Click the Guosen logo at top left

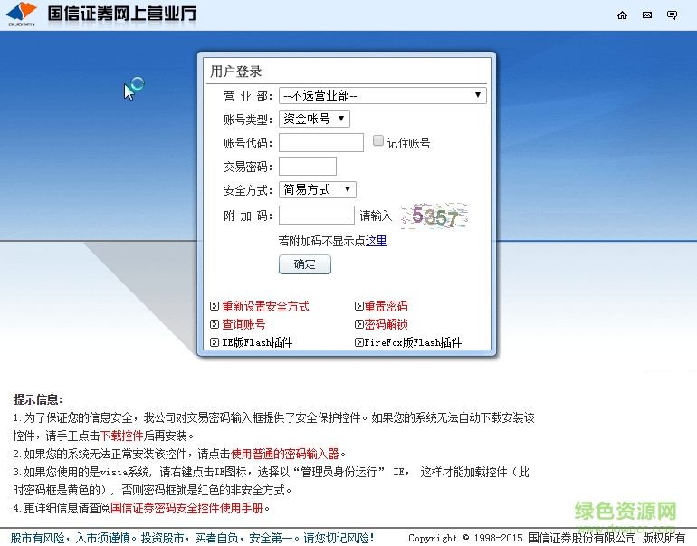click(22, 14)
